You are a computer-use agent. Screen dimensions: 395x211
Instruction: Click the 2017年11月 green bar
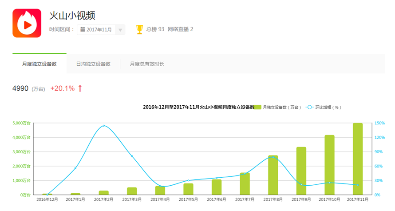[x=358, y=159]
